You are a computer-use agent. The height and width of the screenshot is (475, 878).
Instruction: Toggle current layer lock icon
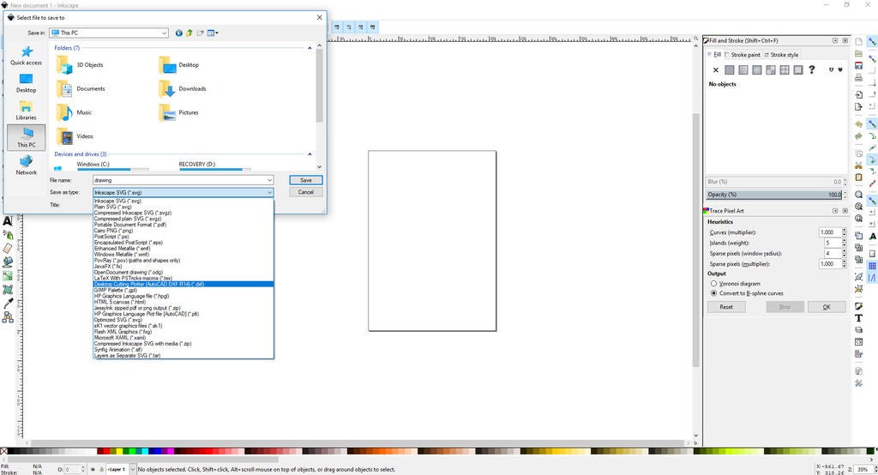click(x=101, y=469)
